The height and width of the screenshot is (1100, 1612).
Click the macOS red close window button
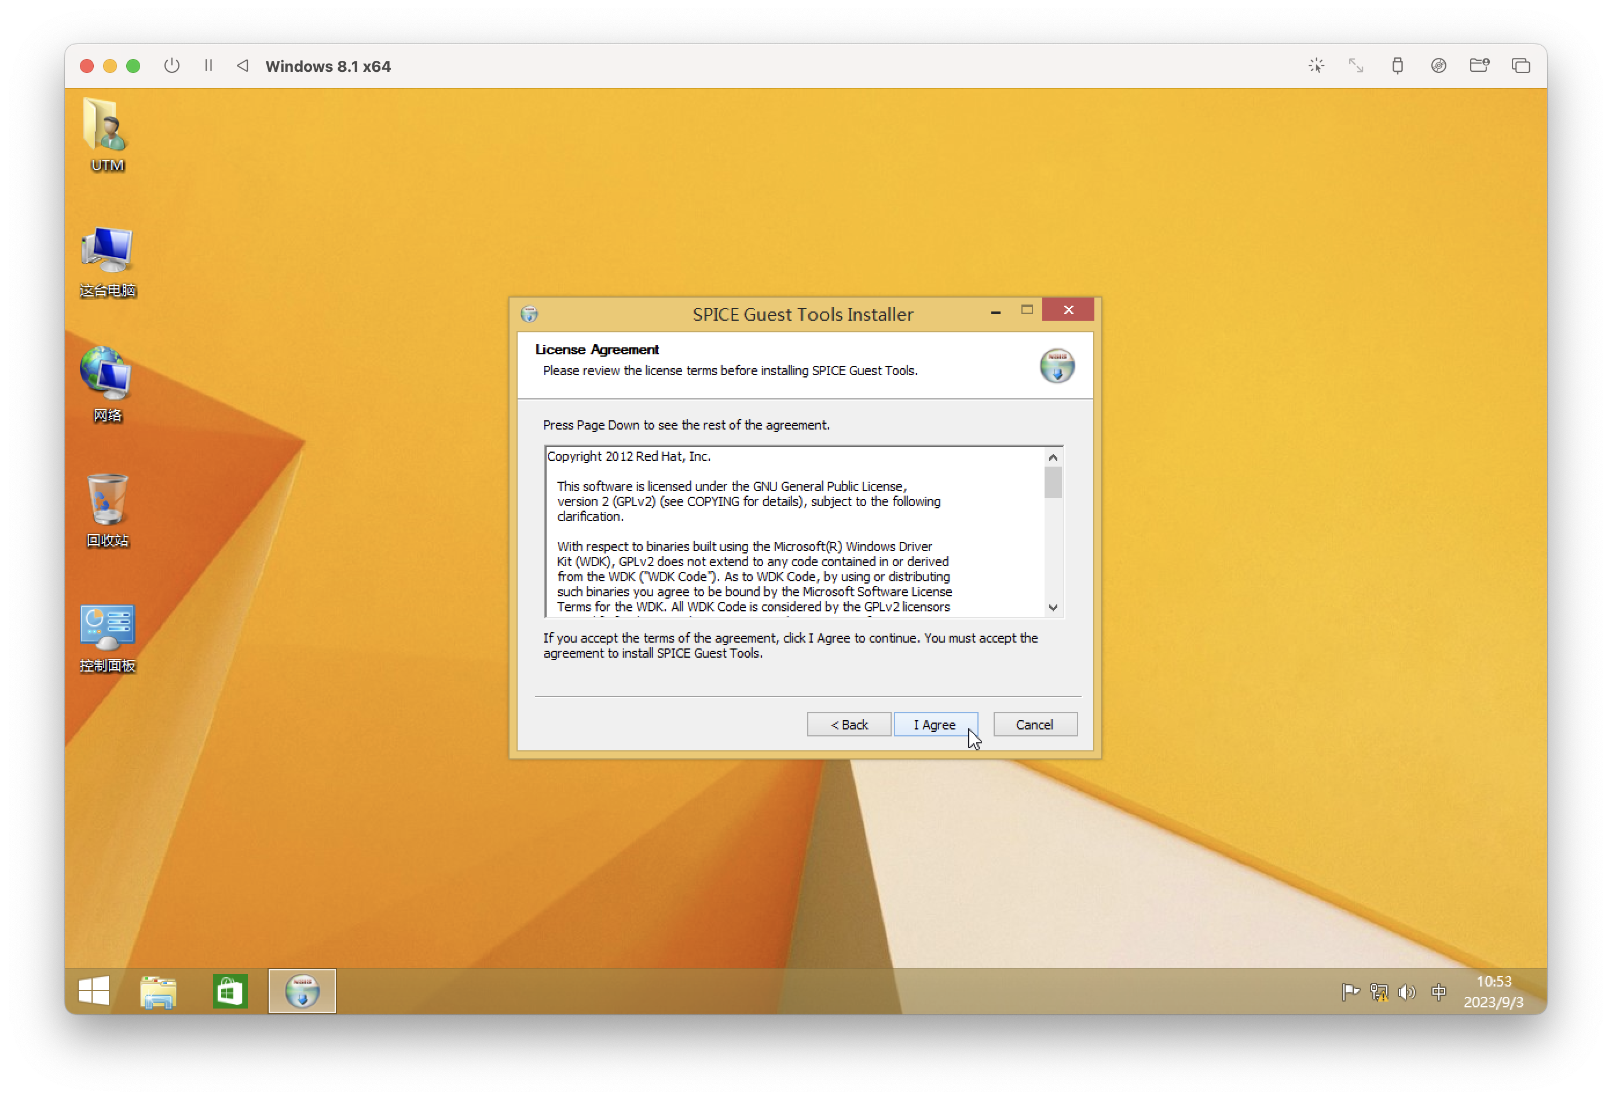[87, 66]
